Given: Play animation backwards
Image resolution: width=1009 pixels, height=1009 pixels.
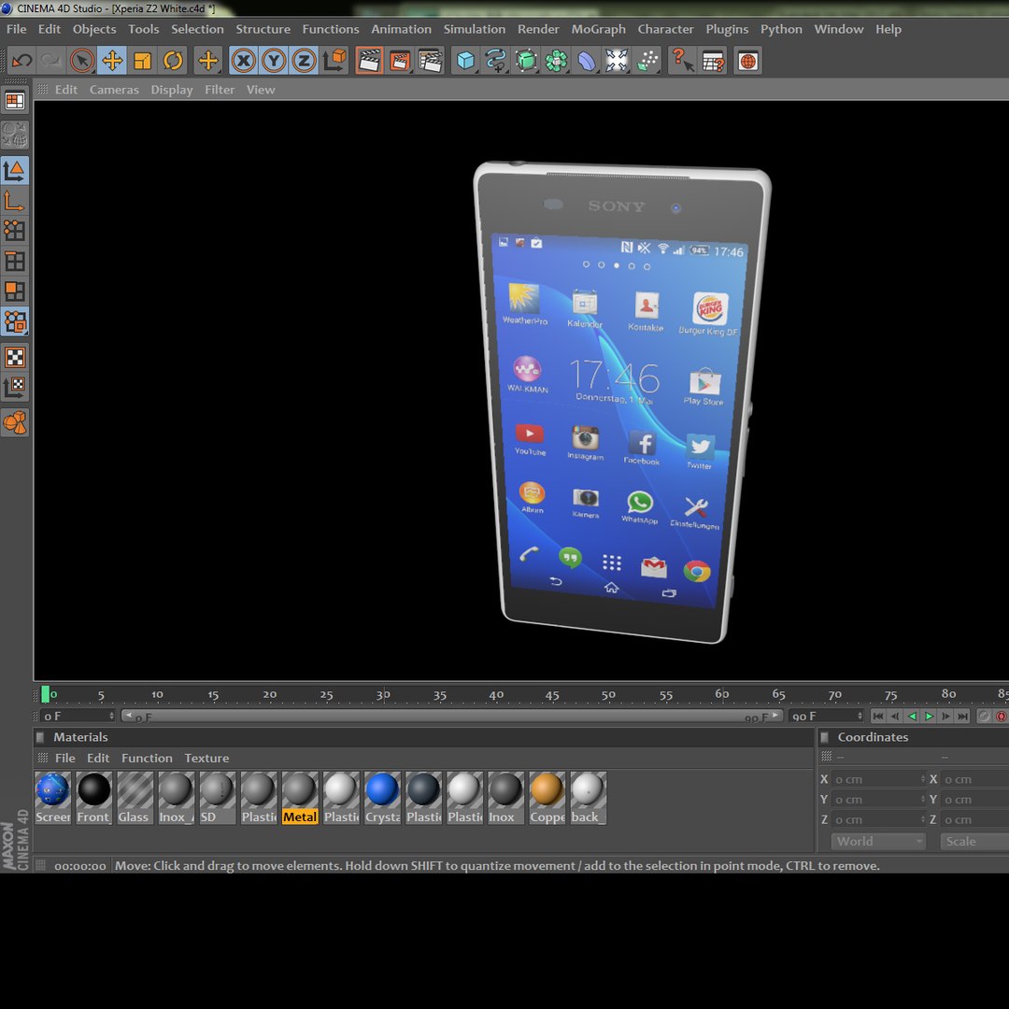Looking at the screenshot, I should (912, 716).
